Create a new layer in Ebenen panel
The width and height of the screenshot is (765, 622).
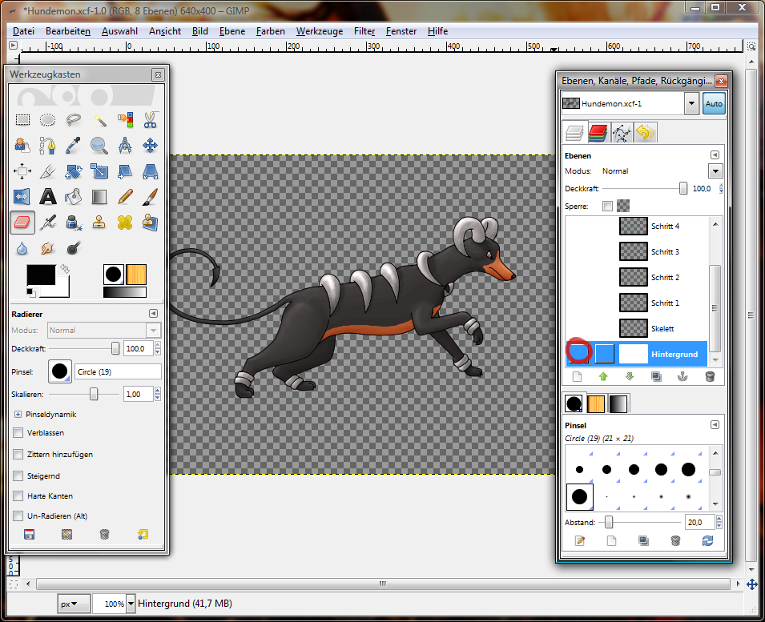[x=578, y=376]
